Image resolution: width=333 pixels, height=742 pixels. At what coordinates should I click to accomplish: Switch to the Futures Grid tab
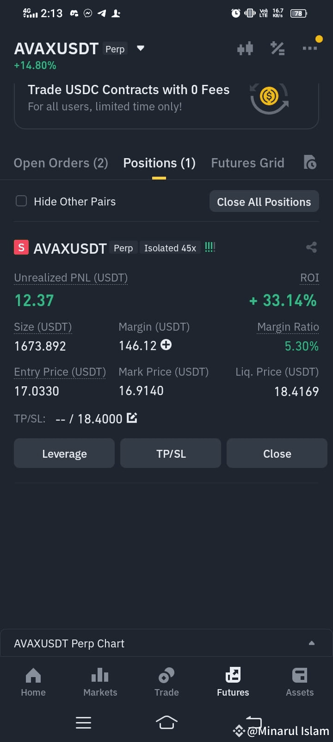click(247, 163)
